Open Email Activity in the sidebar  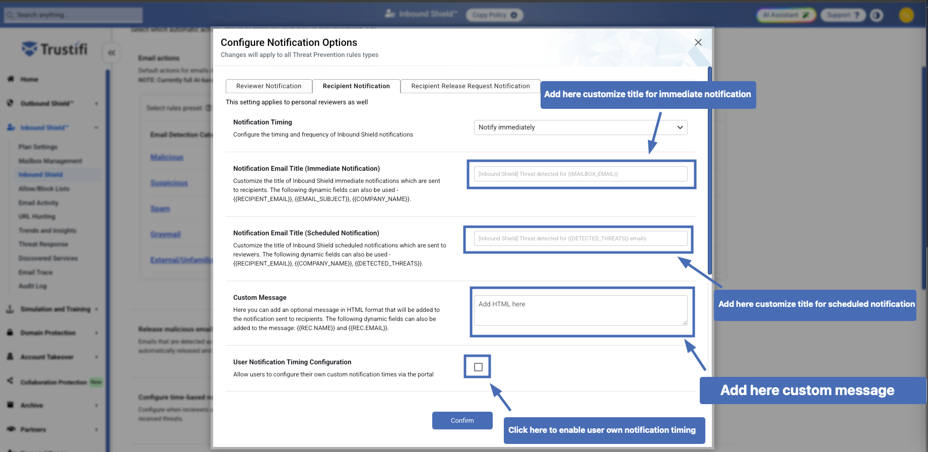coord(38,203)
